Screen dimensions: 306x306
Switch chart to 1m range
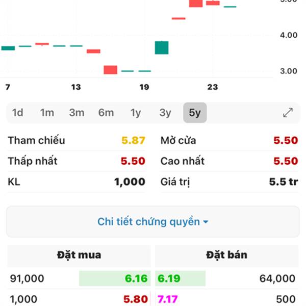[47, 113]
